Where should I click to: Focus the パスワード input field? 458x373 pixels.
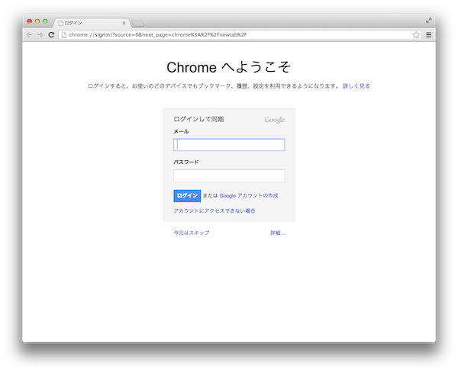tap(229, 175)
